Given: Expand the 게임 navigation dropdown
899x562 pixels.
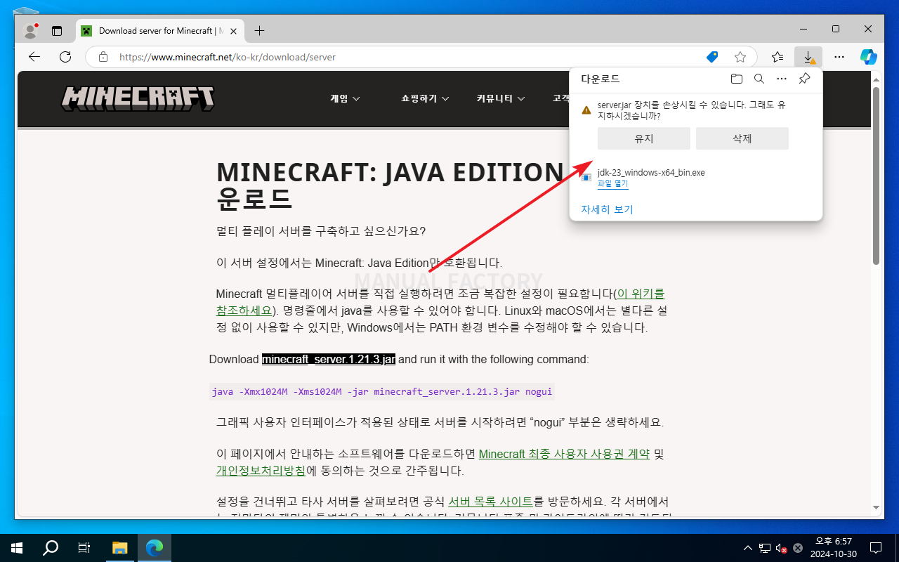Looking at the screenshot, I should click(345, 99).
